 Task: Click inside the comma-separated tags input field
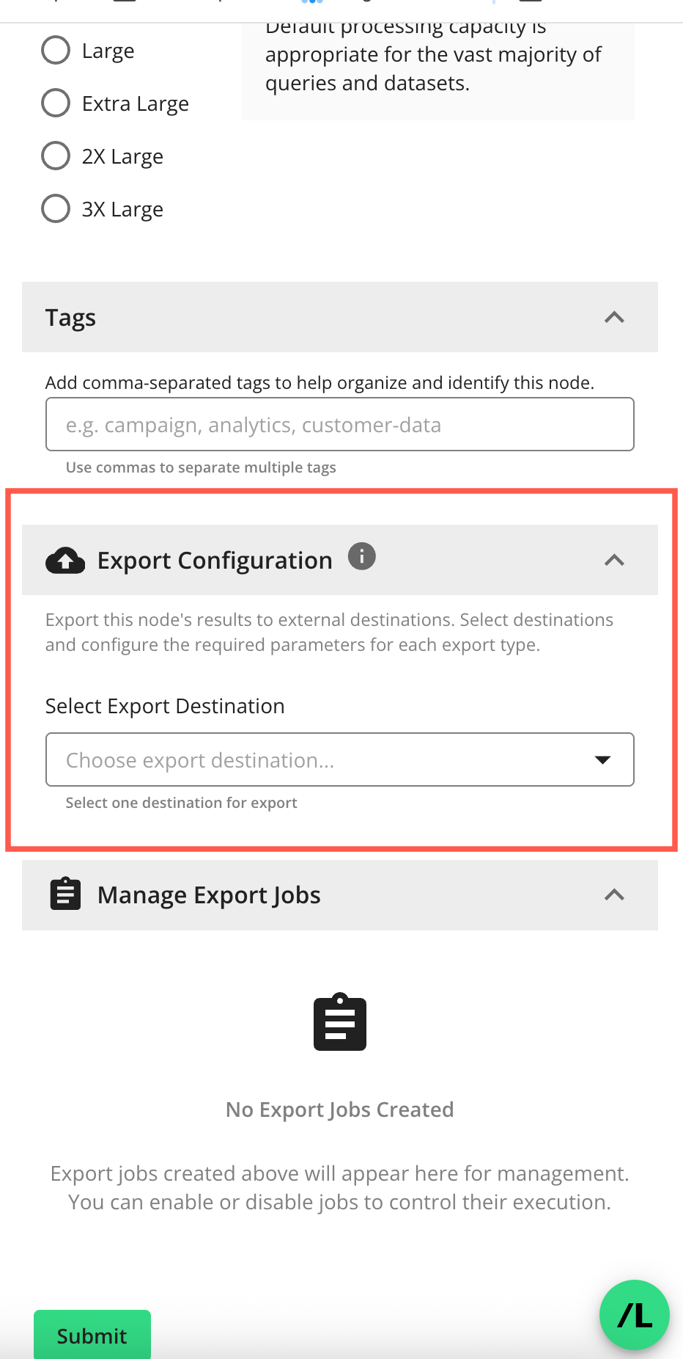pos(339,424)
